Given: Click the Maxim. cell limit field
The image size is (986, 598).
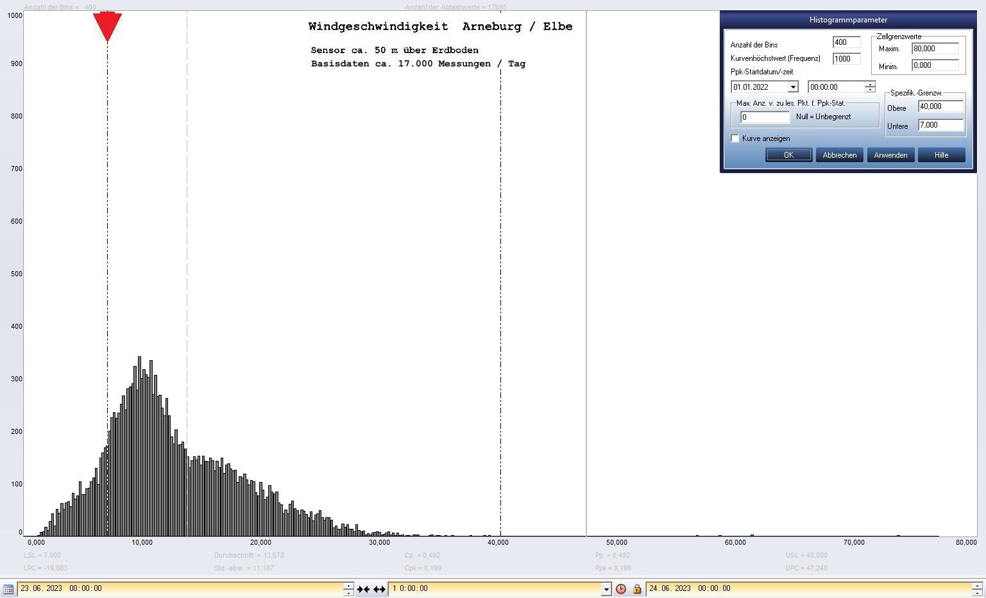Looking at the screenshot, I should (935, 49).
